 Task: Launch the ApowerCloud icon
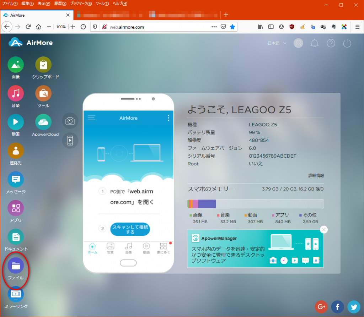click(43, 122)
